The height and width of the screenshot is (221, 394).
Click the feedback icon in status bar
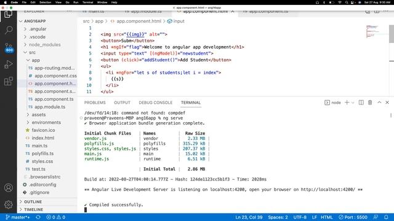(x=376, y=217)
